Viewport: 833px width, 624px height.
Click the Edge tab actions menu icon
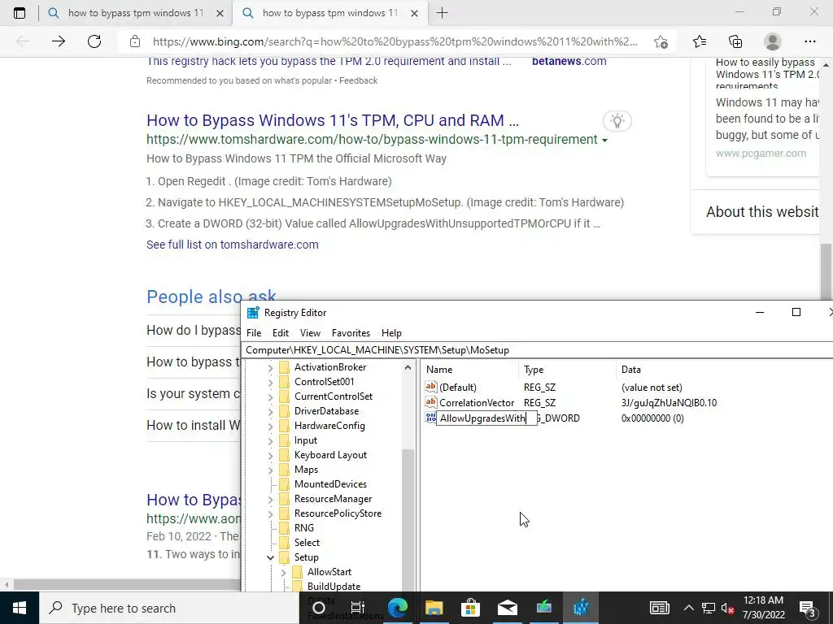(20, 13)
